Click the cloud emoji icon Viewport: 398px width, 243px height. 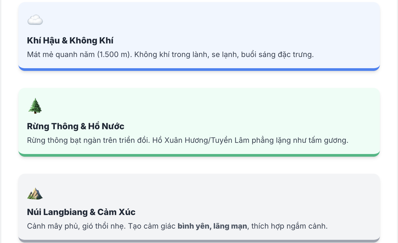35,20
